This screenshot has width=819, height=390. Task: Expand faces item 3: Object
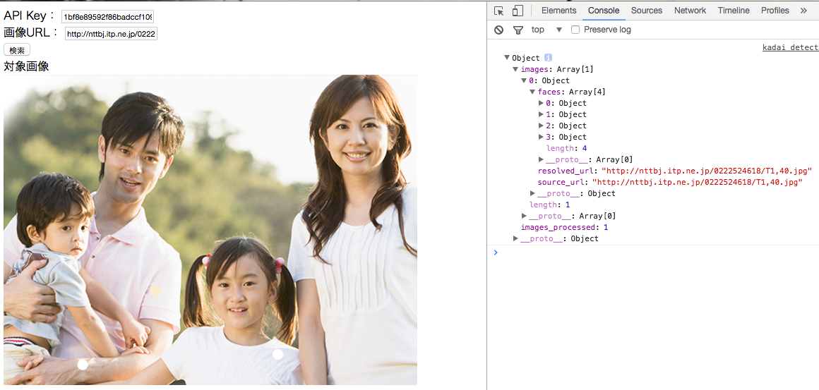tap(542, 137)
